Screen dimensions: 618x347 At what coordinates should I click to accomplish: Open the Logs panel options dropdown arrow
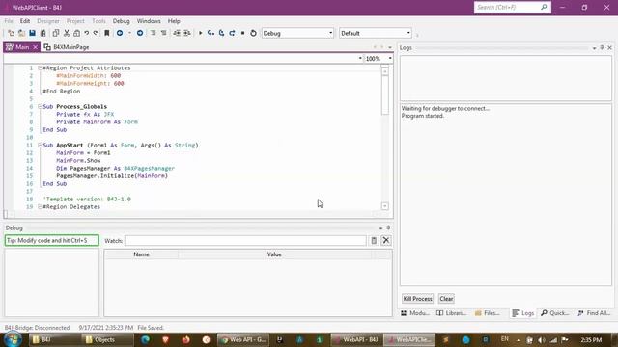tap(594, 48)
